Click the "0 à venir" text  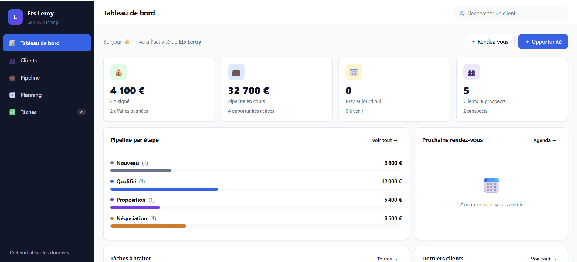coord(355,111)
